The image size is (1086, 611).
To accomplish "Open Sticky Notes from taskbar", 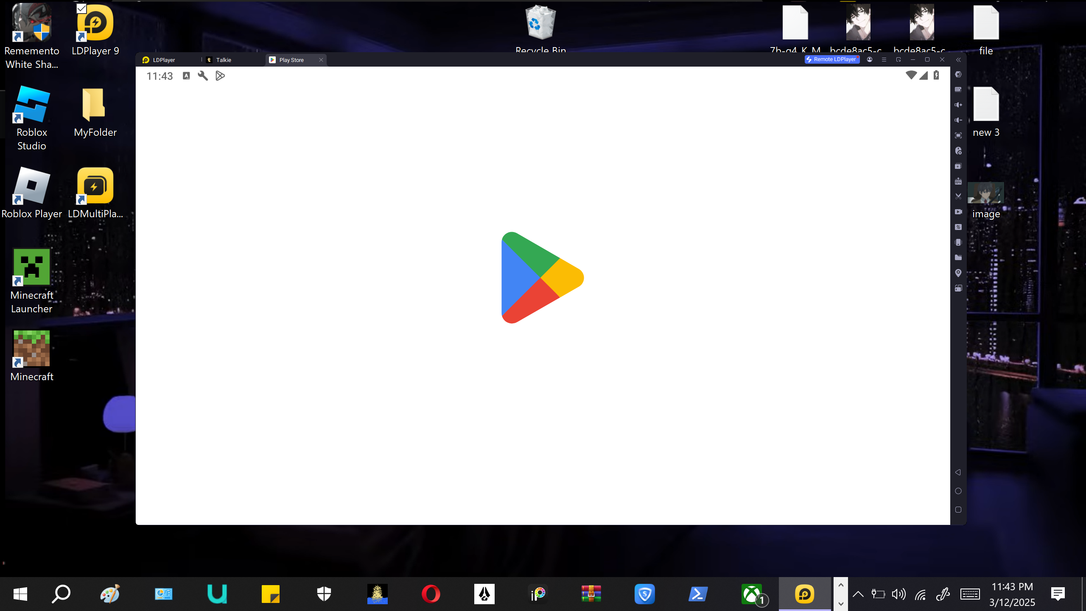I will pos(271,594).
